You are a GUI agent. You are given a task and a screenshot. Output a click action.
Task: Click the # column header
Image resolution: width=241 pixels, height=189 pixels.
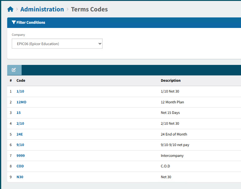click(x=11, y=81)
